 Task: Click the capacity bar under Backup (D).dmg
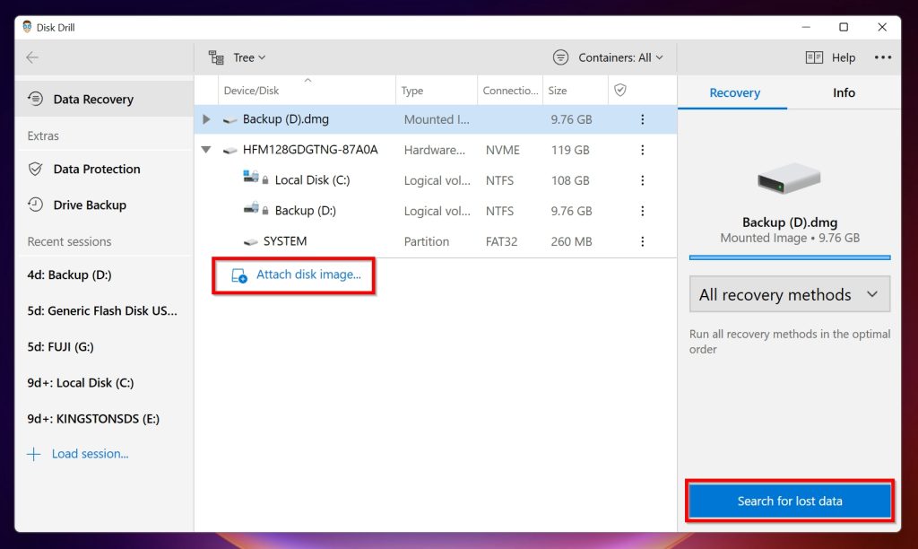[788, 257]
